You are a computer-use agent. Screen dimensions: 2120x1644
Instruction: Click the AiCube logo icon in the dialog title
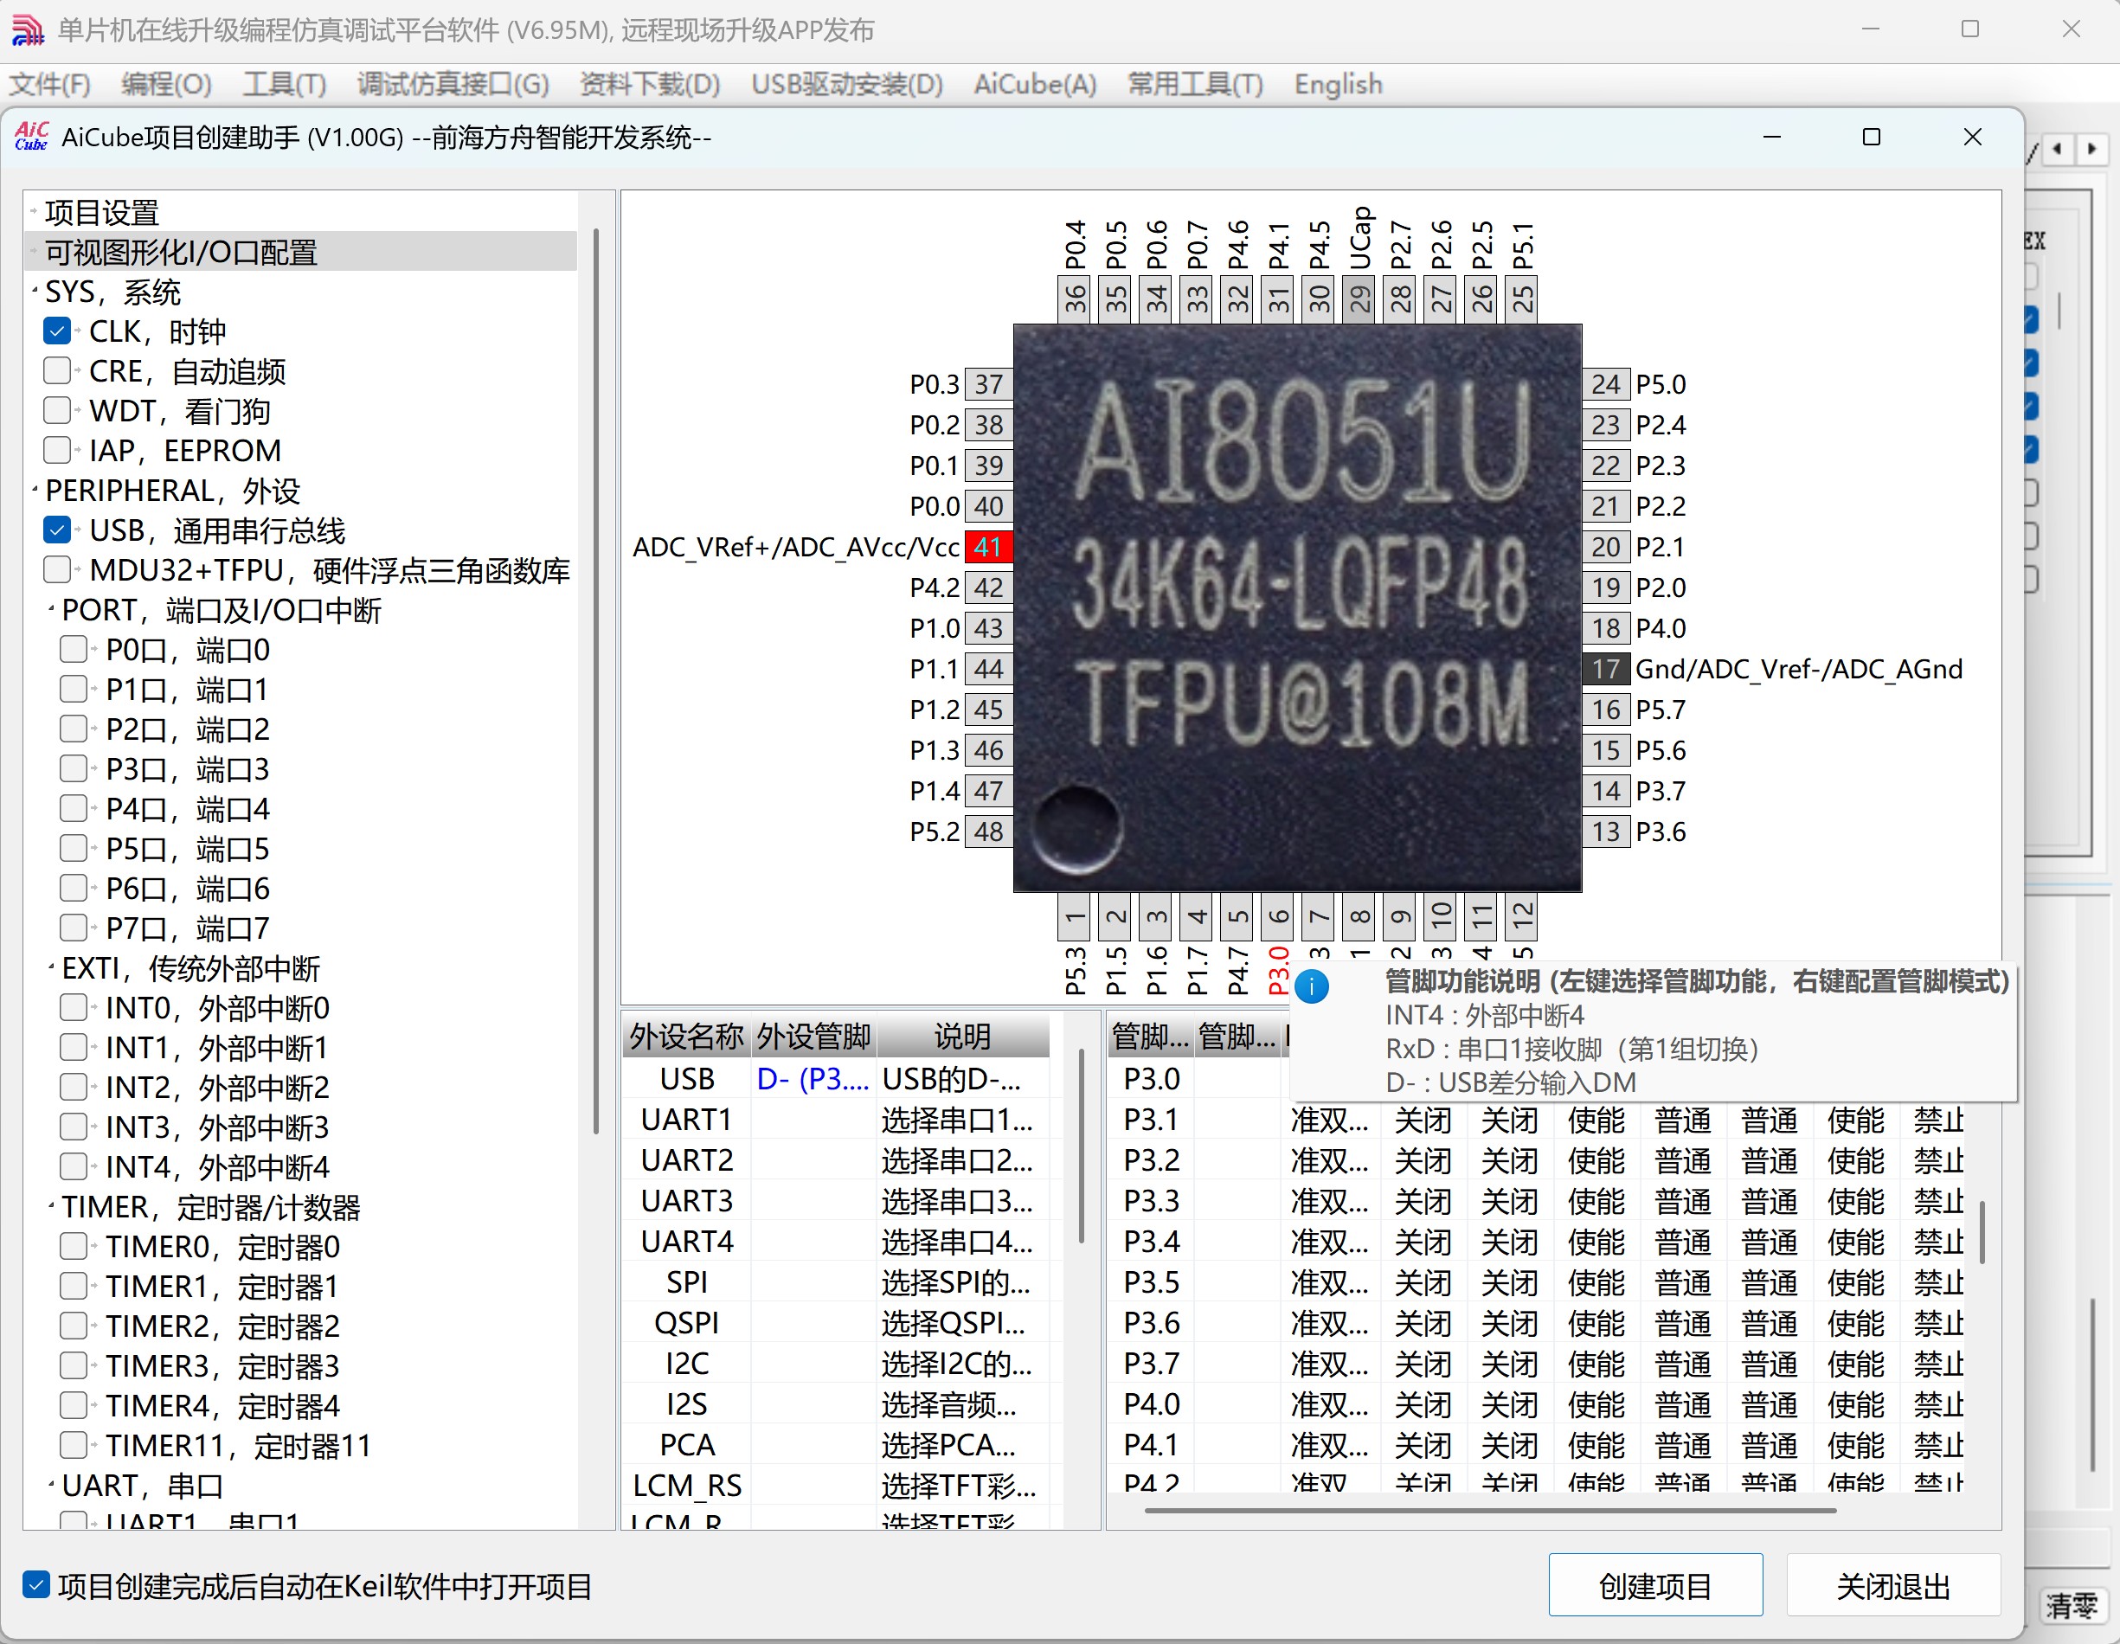[31, 137]
